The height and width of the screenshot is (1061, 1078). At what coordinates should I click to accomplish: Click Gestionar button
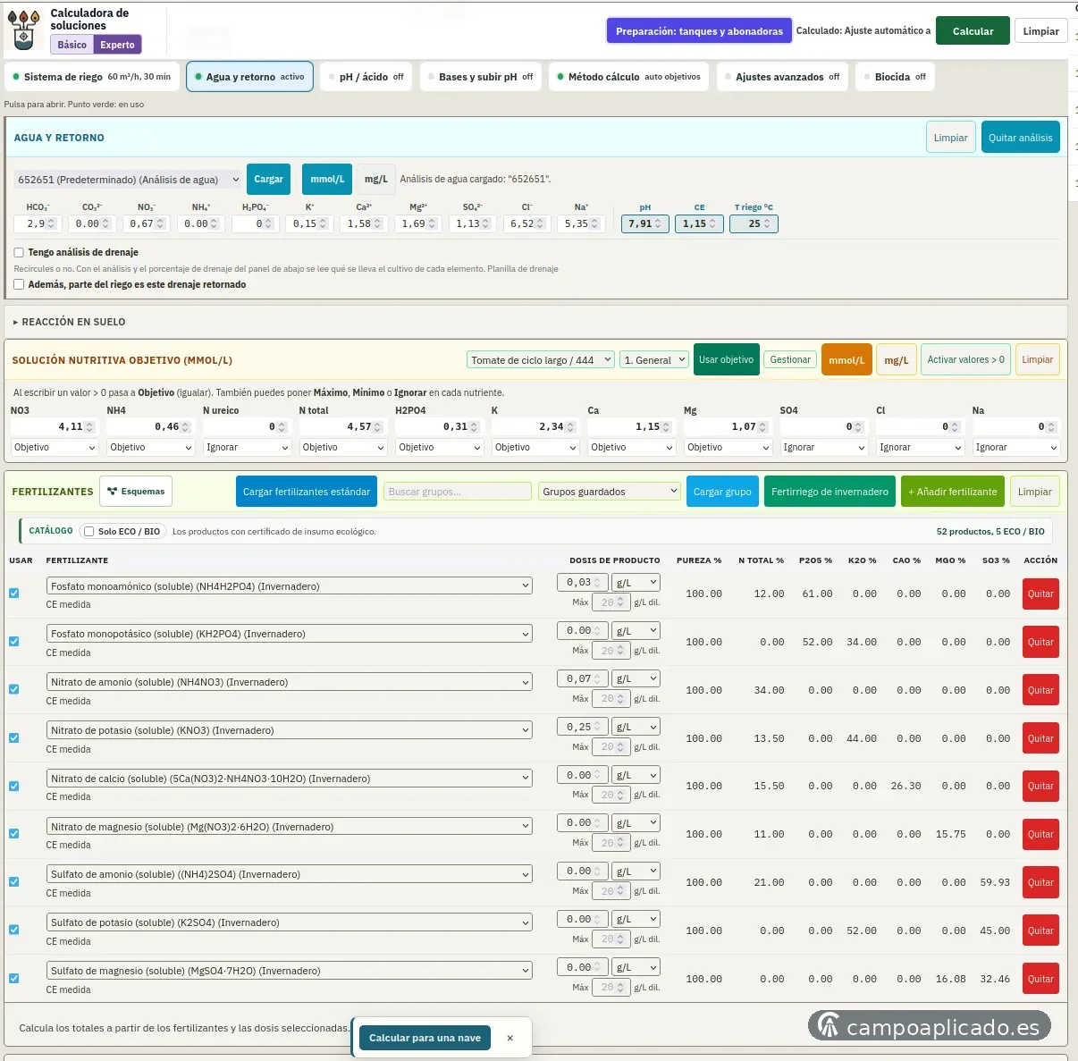[x=790, y=360]
